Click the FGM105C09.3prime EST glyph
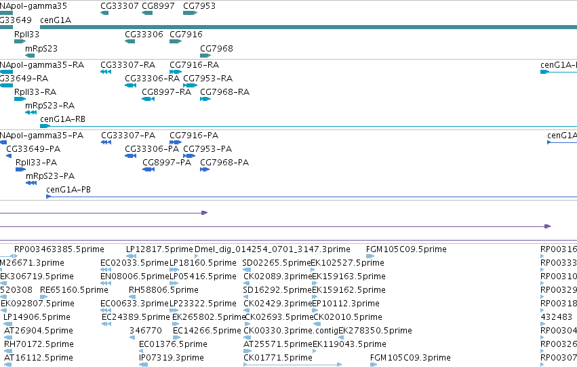Viewport: 577px width, 368px height. click(x=374, y=365)
